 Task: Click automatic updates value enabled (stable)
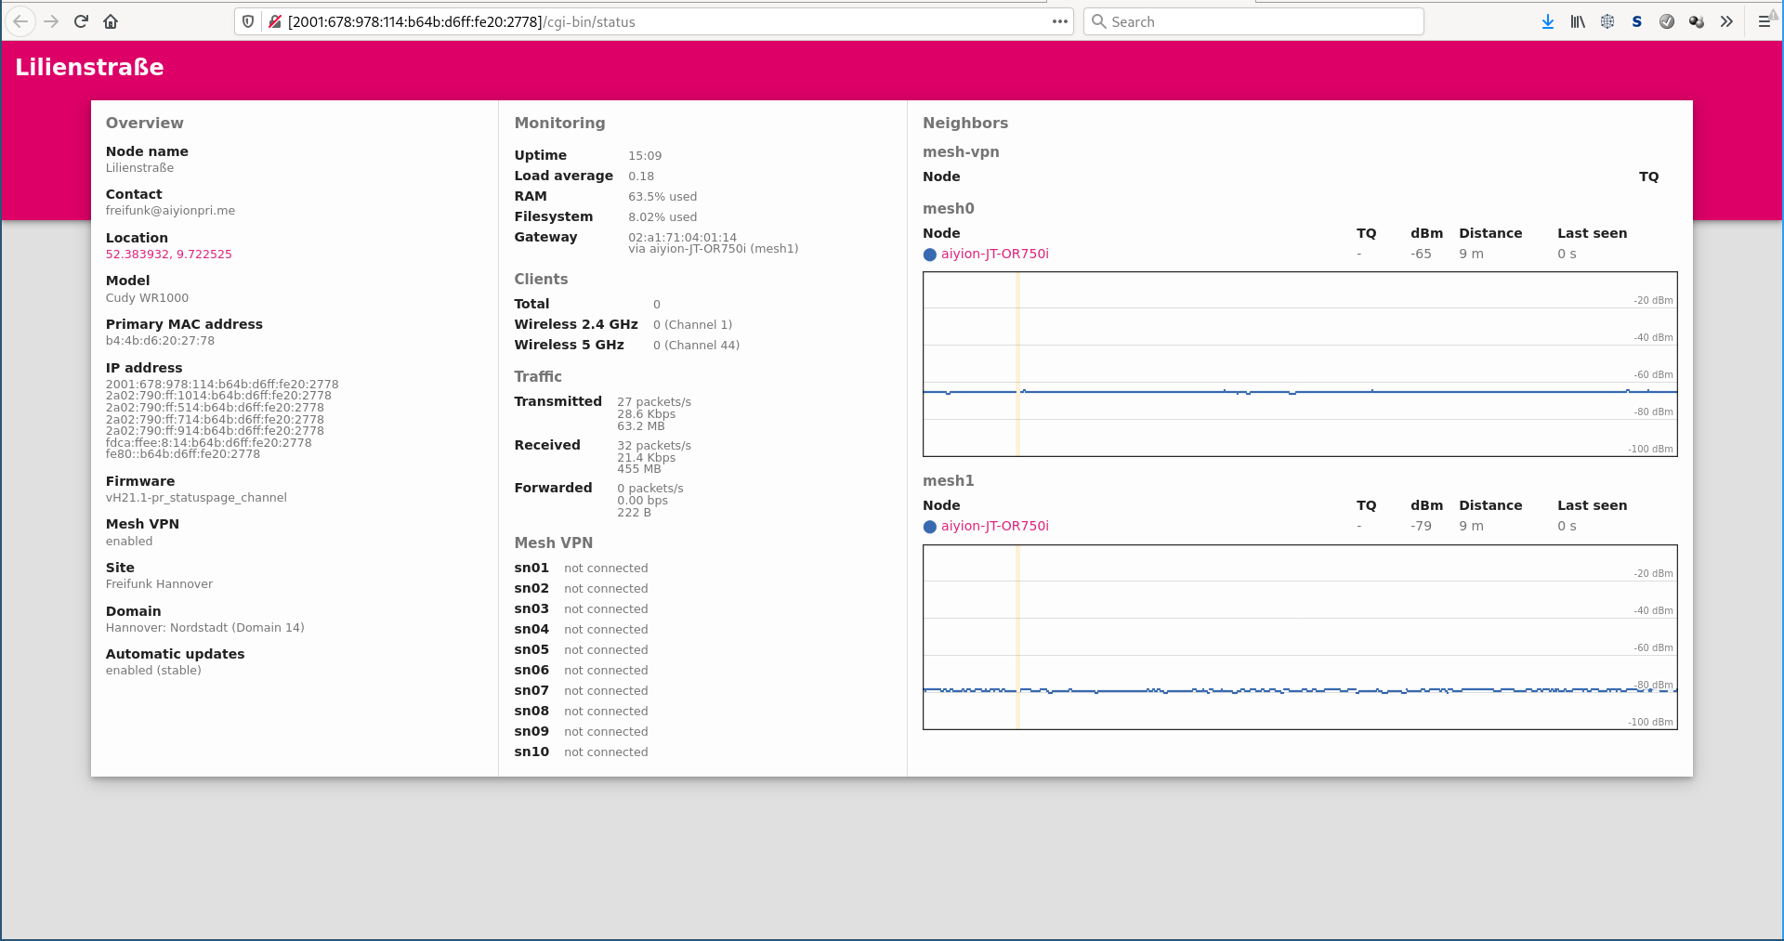(x=153, y=671)
